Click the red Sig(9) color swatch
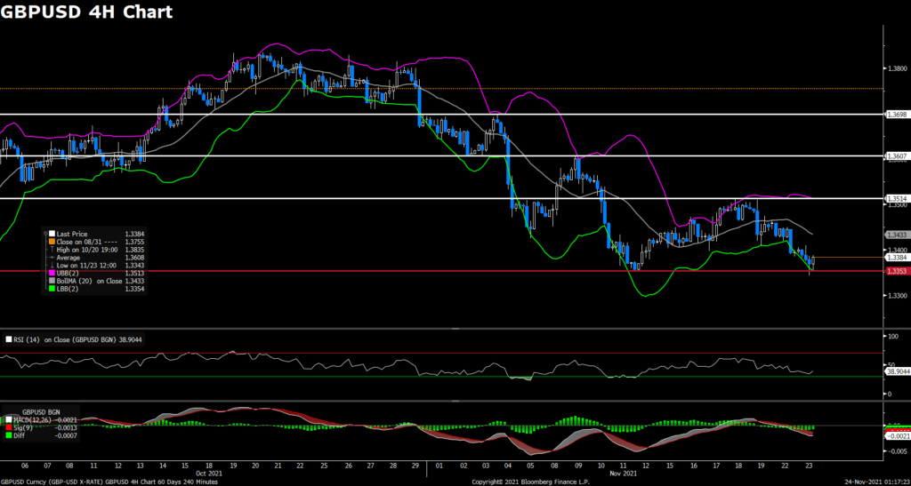911x486 pixels. [x=9, y=427]
